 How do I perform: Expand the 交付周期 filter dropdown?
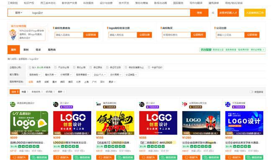pos(115,75)
